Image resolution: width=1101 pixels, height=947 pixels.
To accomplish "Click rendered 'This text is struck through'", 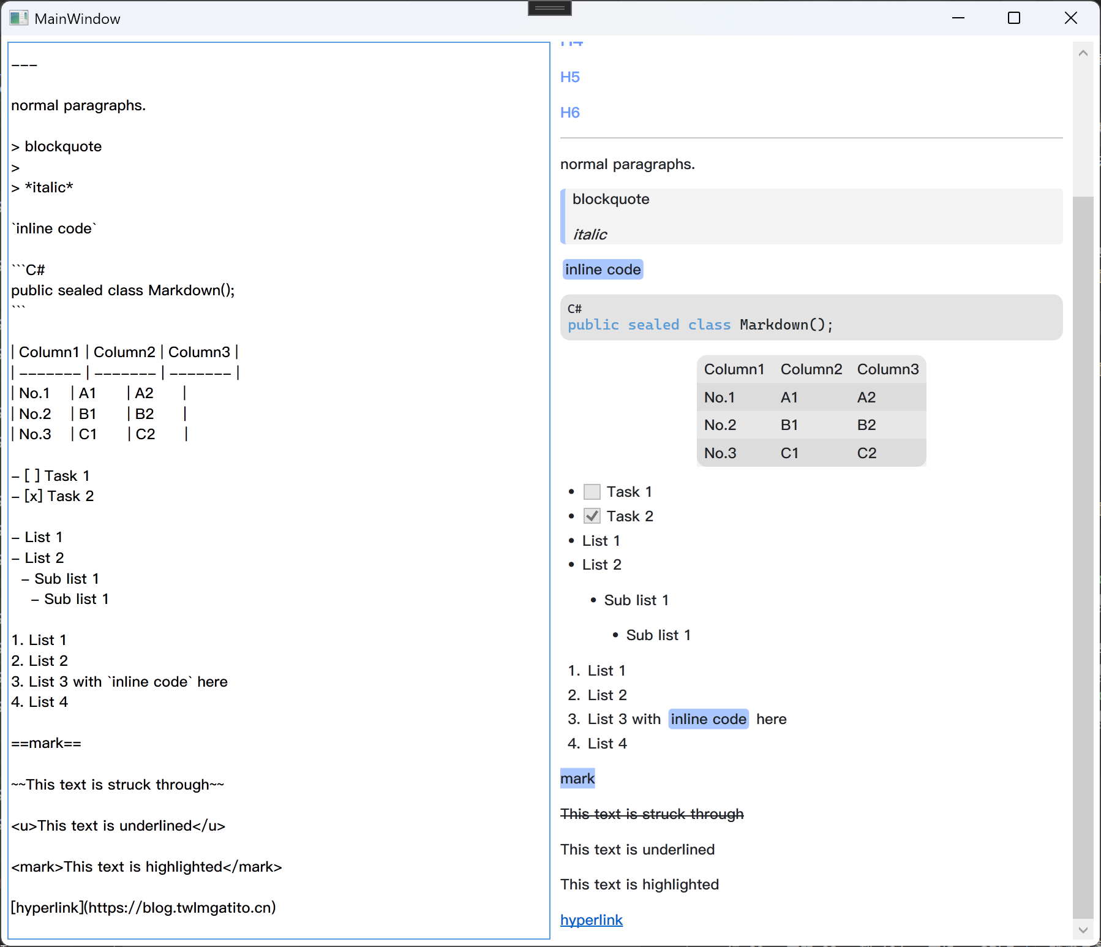I will [652, 814].
